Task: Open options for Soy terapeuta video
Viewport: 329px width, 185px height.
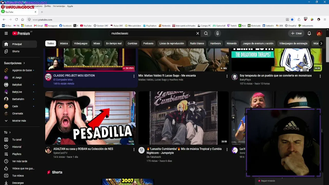Action: (x=320, y=76)
